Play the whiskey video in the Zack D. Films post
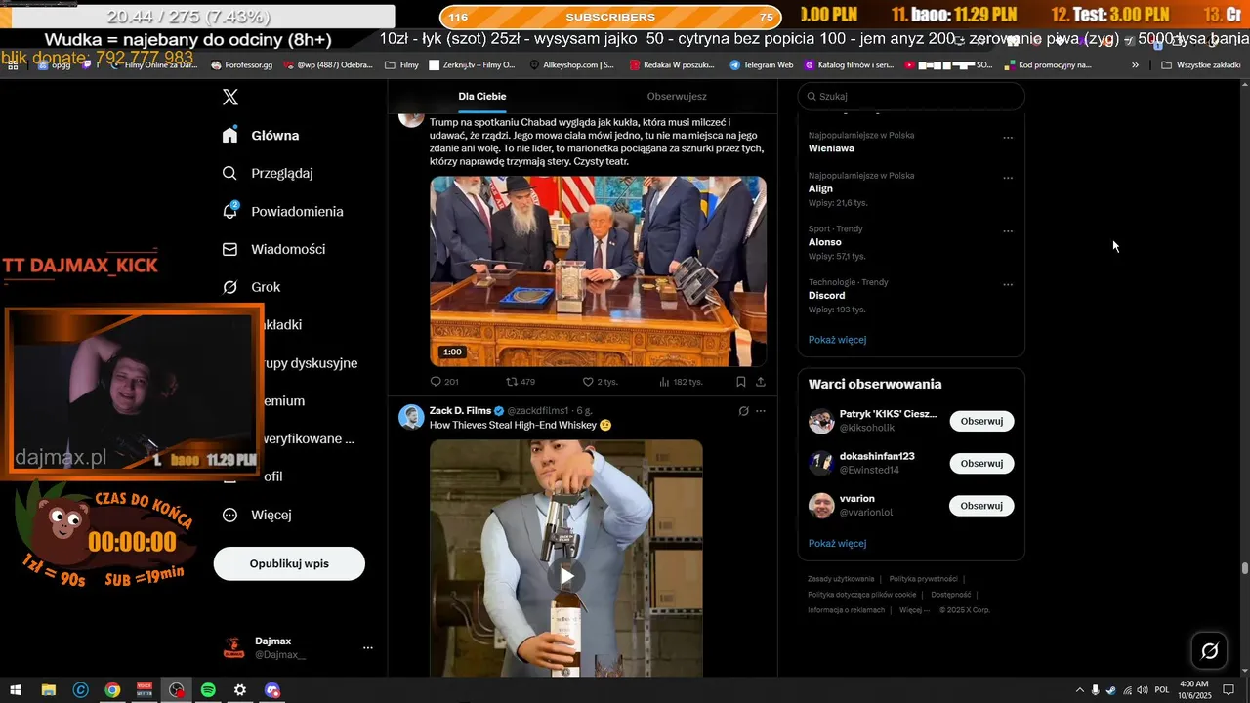This screenshot has height=703, width=1250. click(x=566, y=576)
